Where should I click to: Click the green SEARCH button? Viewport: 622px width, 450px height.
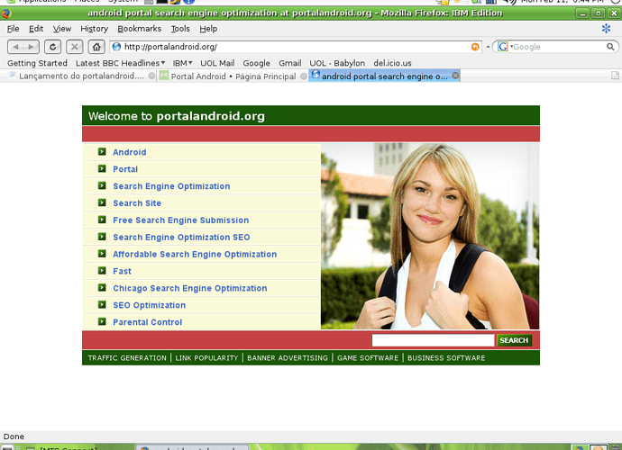pyautogui.click(x=514, y=340)
